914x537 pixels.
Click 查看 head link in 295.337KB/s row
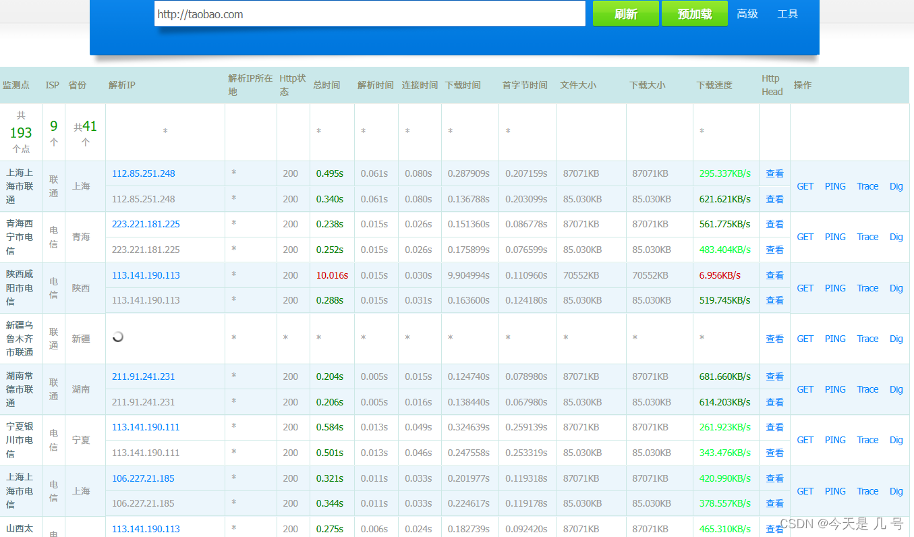click(x=774, y=173)
